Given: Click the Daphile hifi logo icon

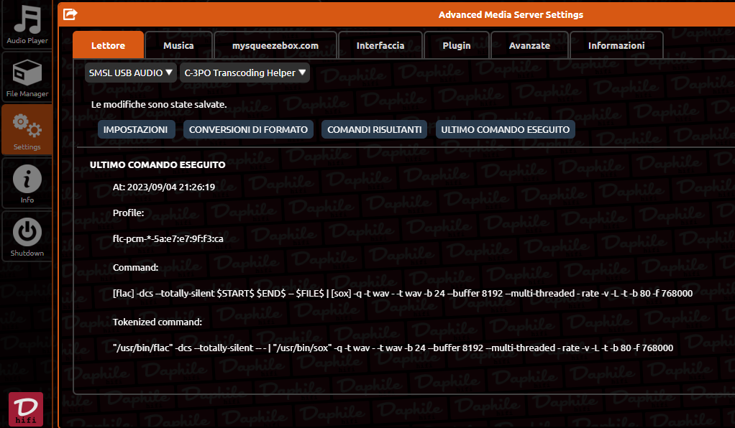Looking at the screenshot, I should point(26,409).
